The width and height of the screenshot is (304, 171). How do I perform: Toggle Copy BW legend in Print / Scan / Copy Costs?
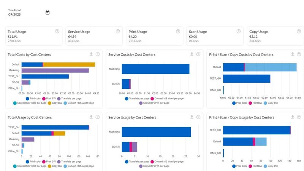(271, 103)
